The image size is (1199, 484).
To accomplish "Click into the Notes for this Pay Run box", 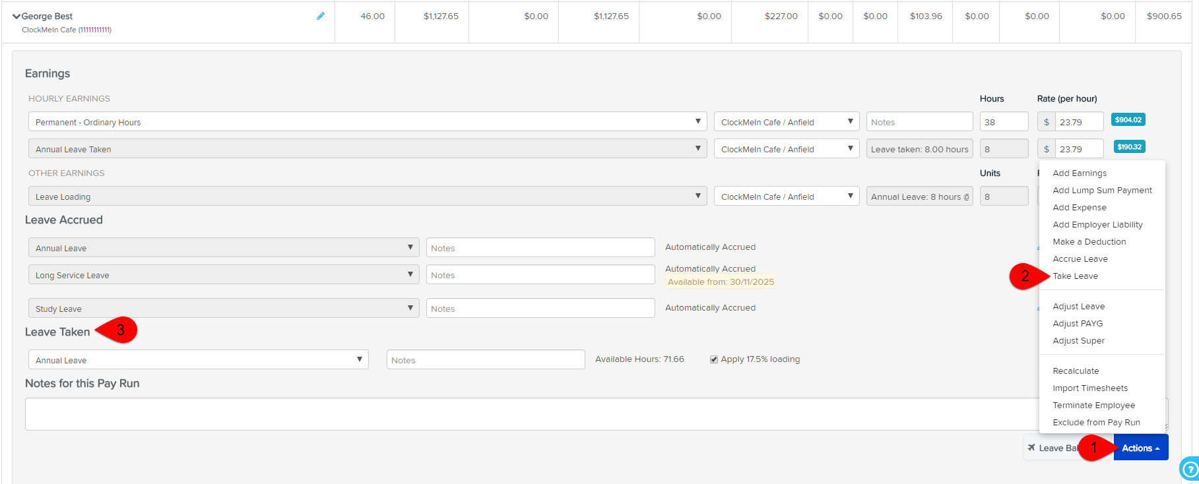I will pos(528,414).
